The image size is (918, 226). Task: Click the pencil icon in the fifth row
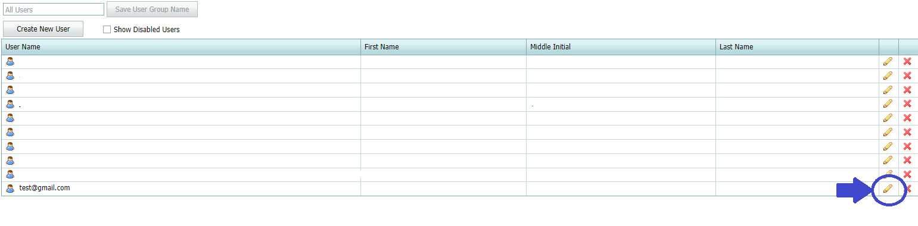(x=888, y=118)
